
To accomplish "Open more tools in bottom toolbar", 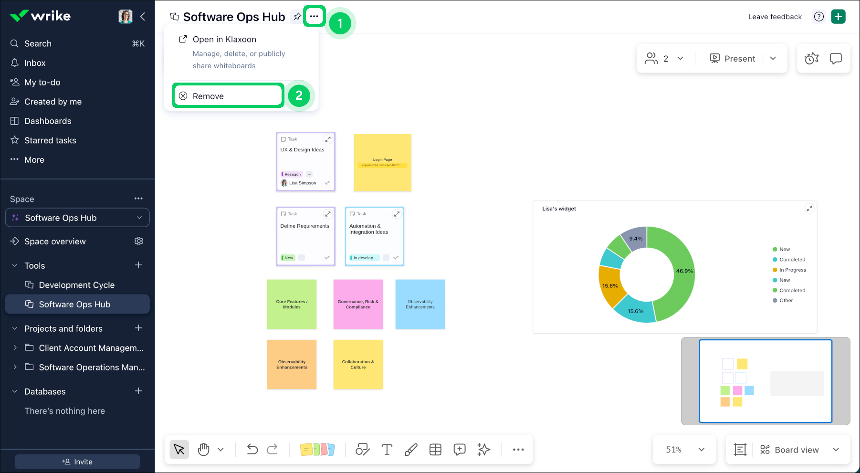I will point(518,450).
